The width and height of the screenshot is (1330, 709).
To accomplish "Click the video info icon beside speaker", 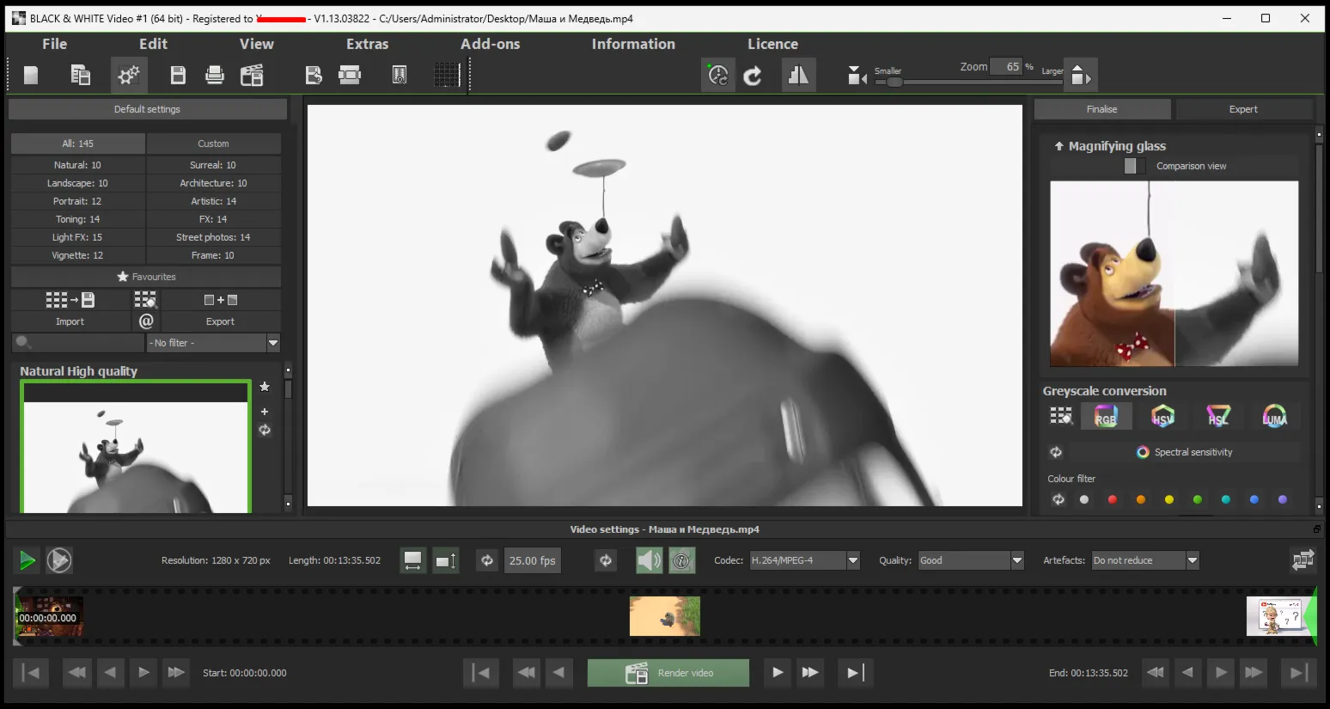I will point(681,560).
